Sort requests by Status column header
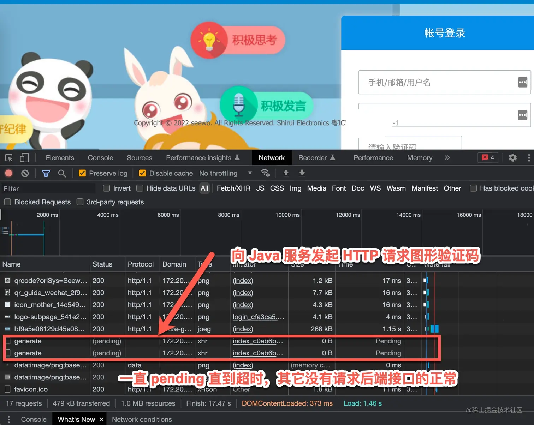 [107, 264]
